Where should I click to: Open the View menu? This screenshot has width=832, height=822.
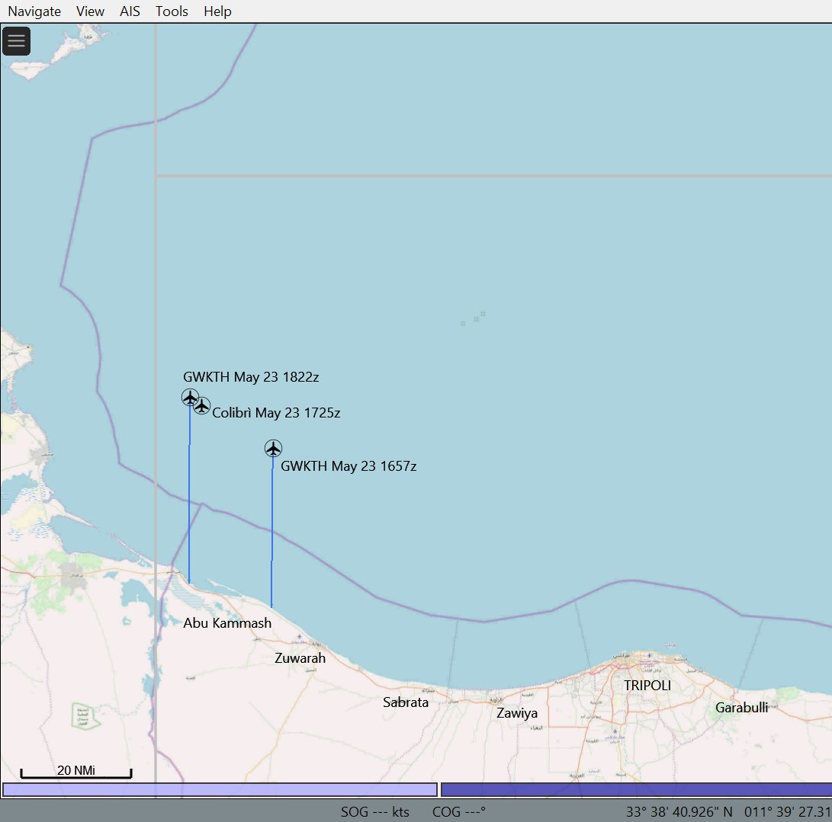[90, 11]
